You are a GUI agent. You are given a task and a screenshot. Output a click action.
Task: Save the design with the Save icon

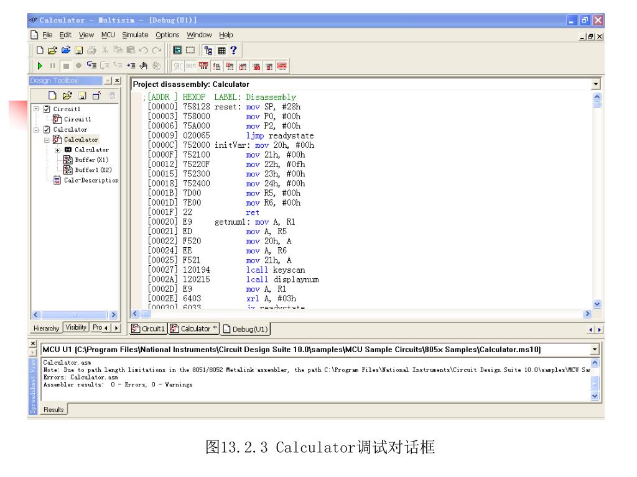[x=79, y=50]
